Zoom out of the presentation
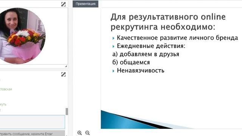This screenshot has height=136, width=242. coord(87,133)
